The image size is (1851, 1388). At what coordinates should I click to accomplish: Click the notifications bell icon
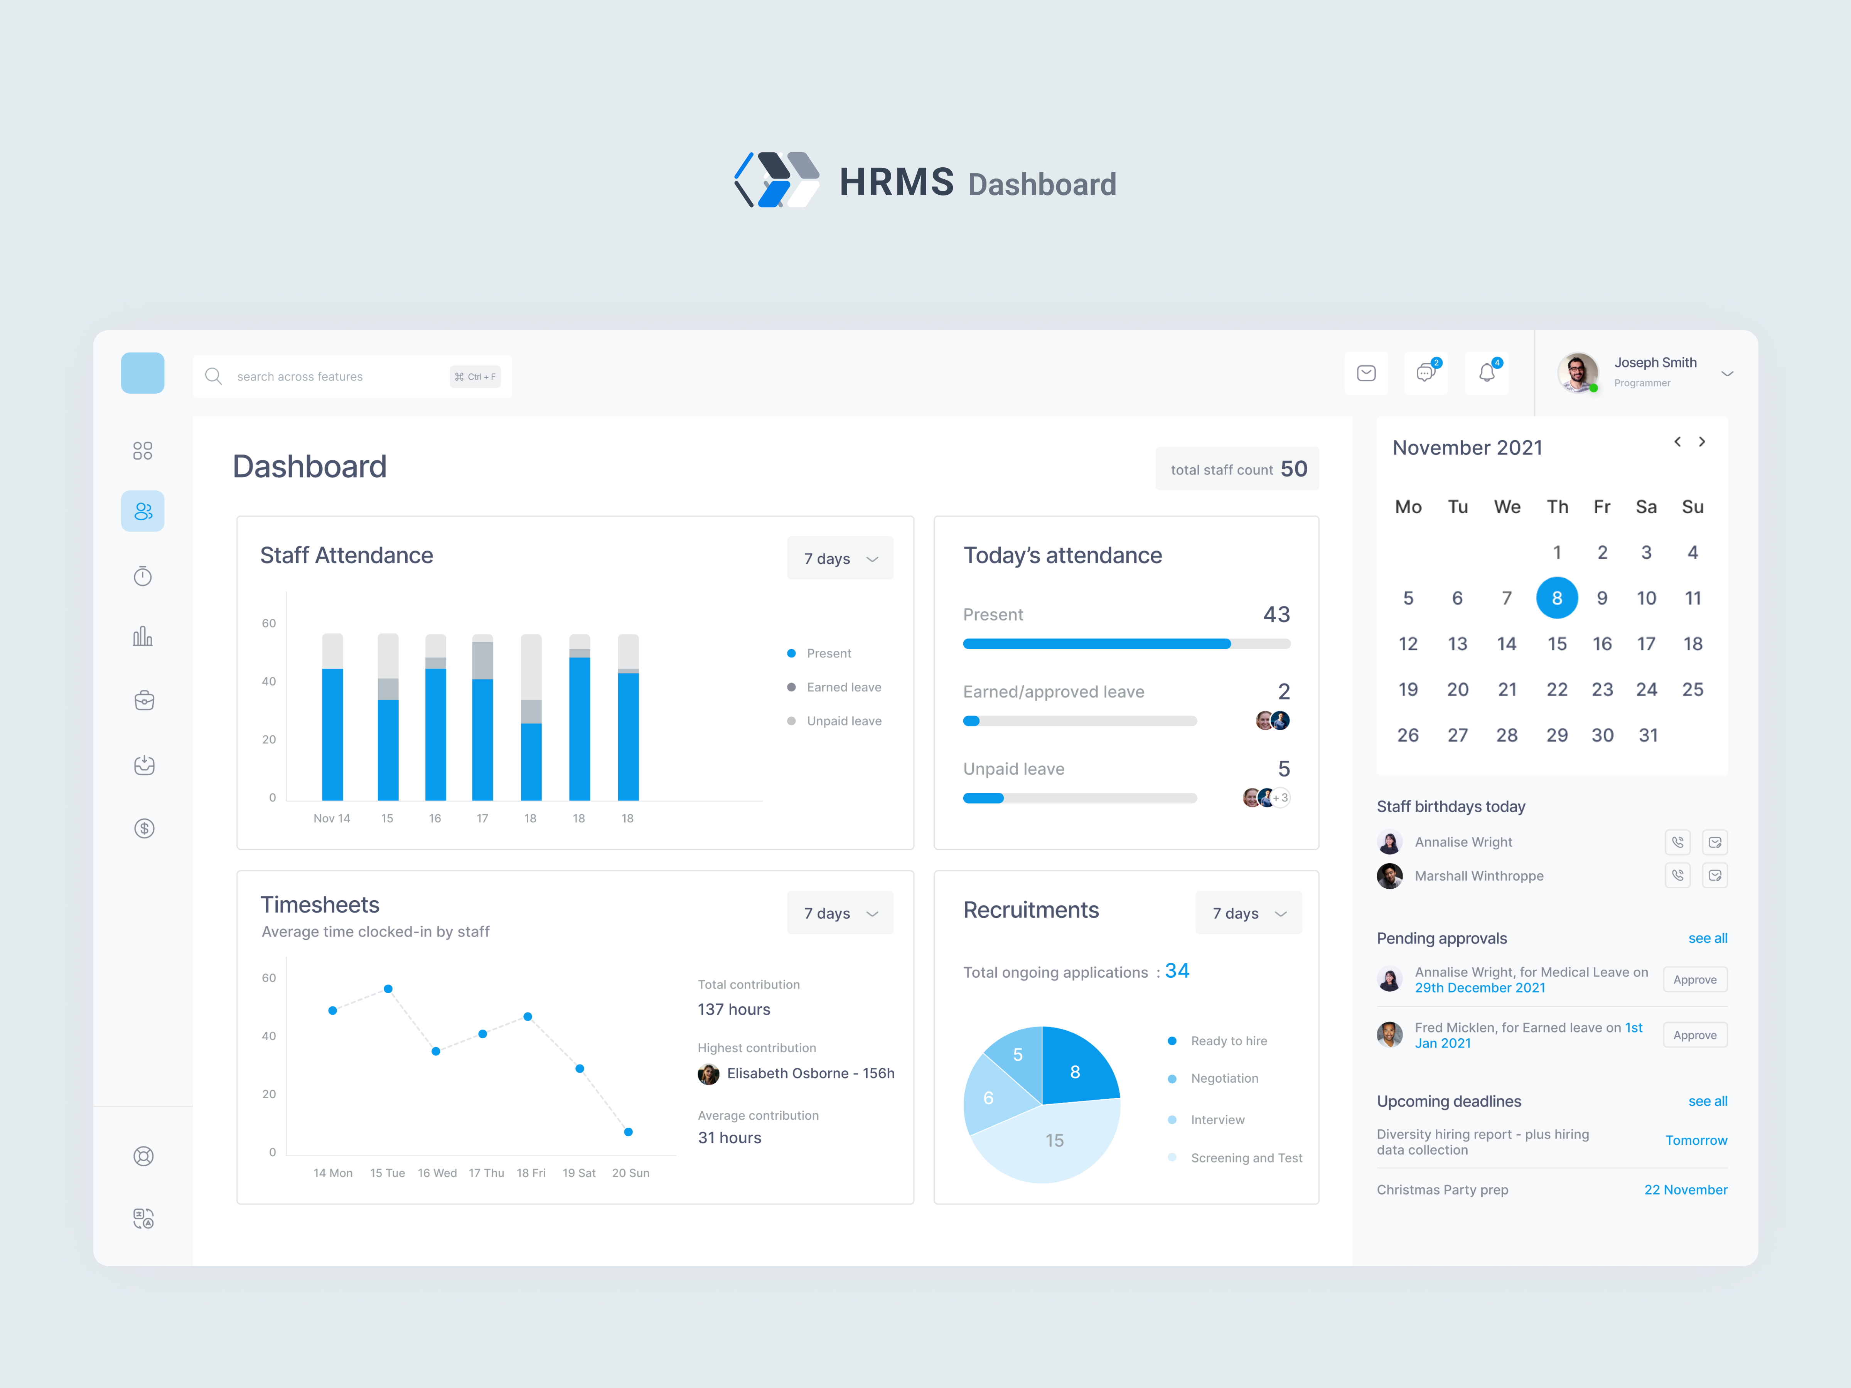pos(1486,373)
